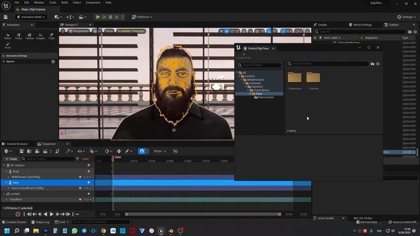Open the Animation Mode dropdown
Viewport: 420px width, 236px height.
point(31,17)
